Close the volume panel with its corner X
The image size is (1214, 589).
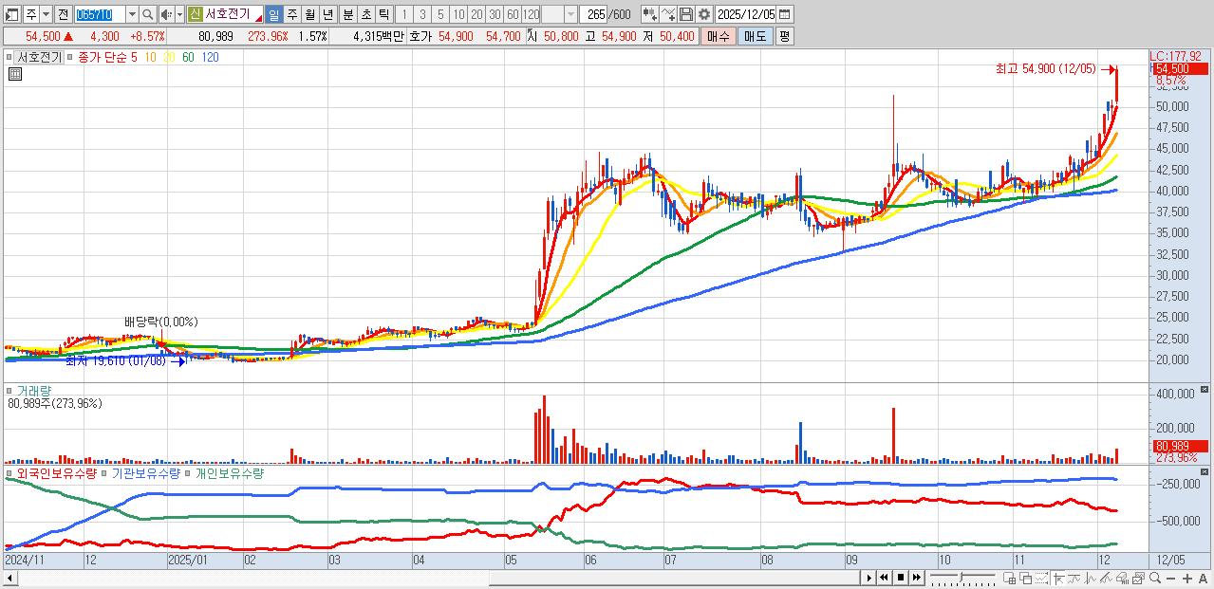tap(1205, 389)
